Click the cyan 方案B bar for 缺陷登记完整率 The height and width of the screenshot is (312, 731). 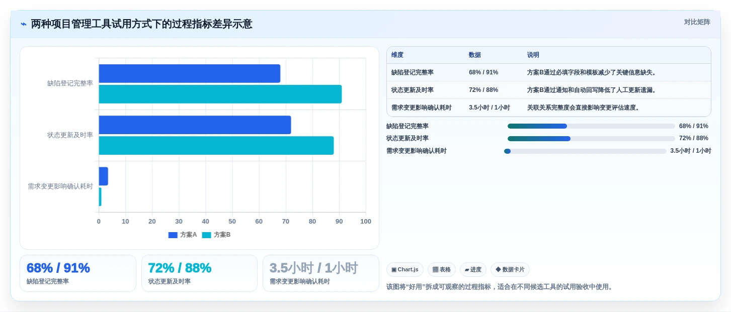[x=220, y=94]
